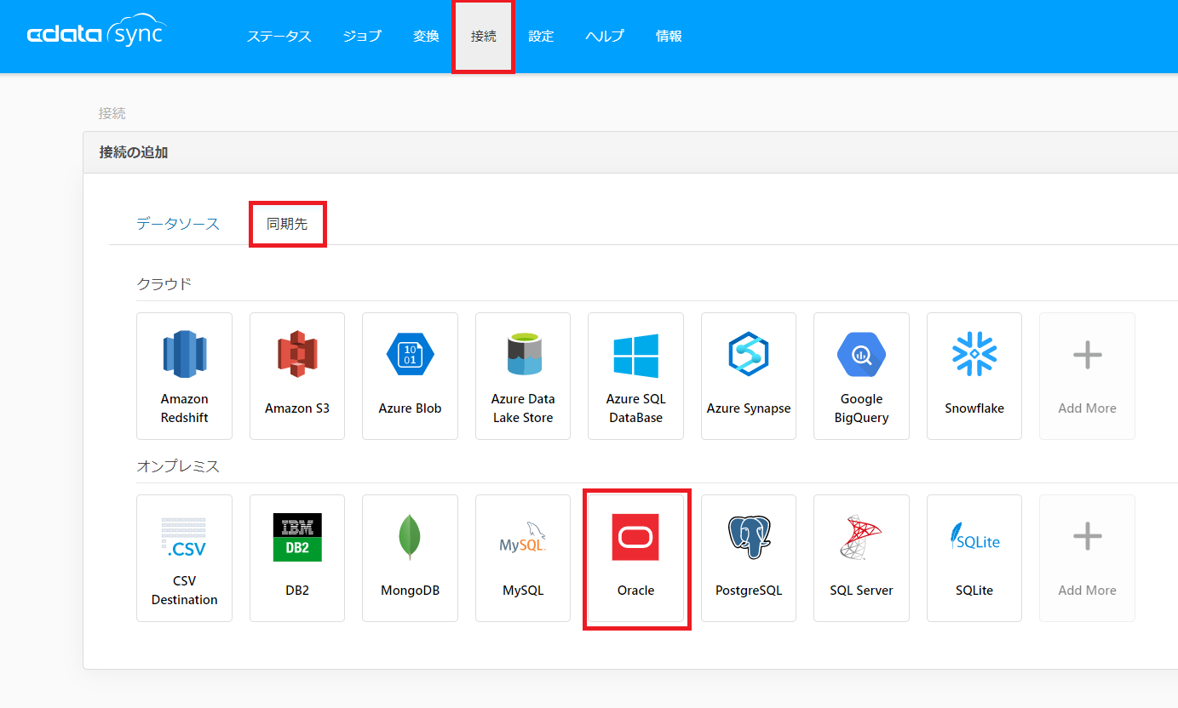Select the SQL Server destination tile
Screen dimensions: 1178x708
(x=861, y=558)
